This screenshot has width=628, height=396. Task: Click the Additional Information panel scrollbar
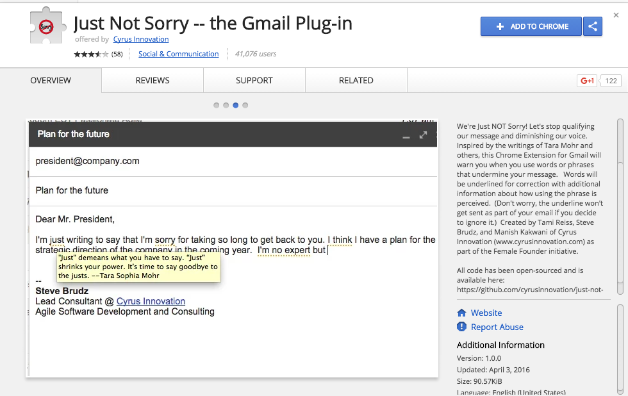pyautogui.click(x=620, y=349)
